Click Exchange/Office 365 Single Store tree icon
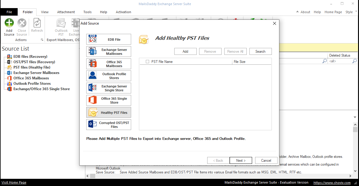Image resolution: width=359 pixels, height=186 pixels. pyautogui.click(x=10, y=89)
